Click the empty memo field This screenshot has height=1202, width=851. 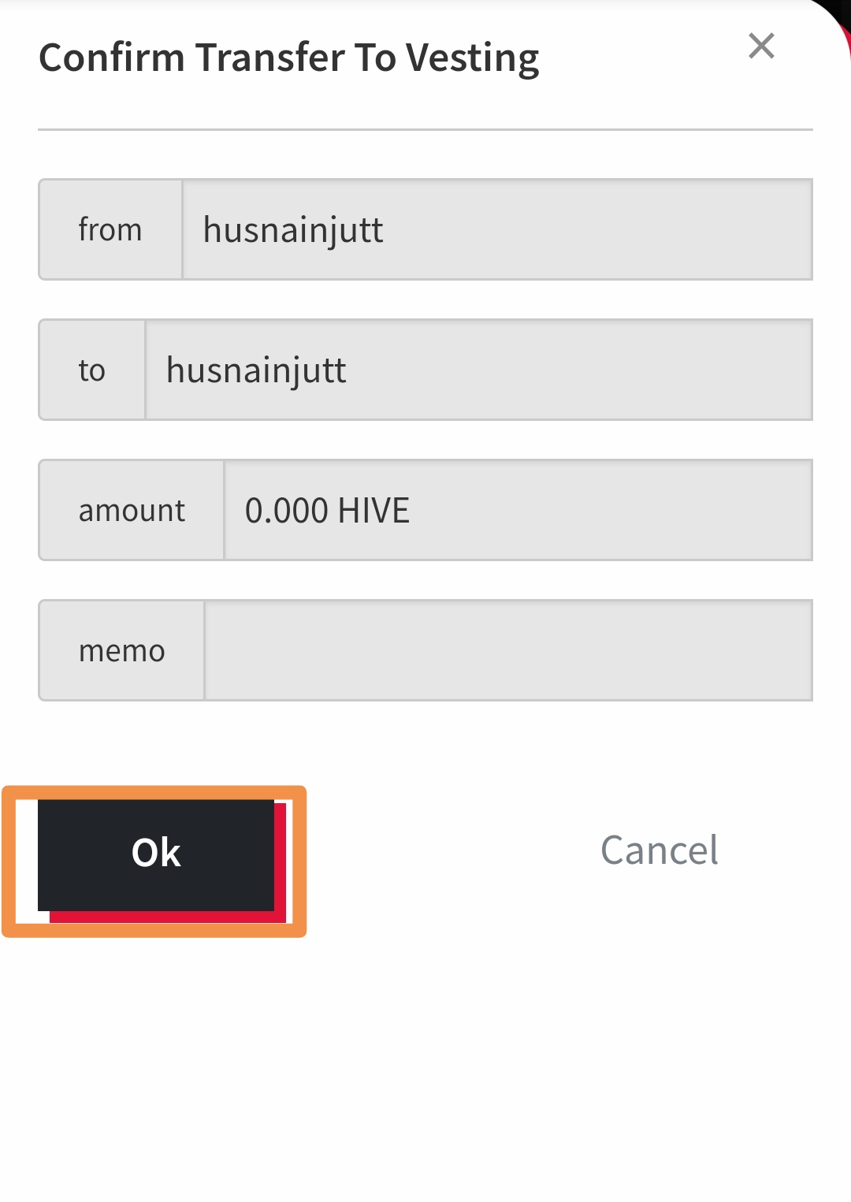pyautogui.click(x=508, y=650)
